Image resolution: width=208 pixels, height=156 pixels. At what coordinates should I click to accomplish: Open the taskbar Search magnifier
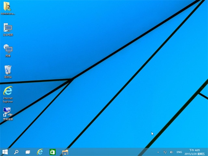point(16,152)
